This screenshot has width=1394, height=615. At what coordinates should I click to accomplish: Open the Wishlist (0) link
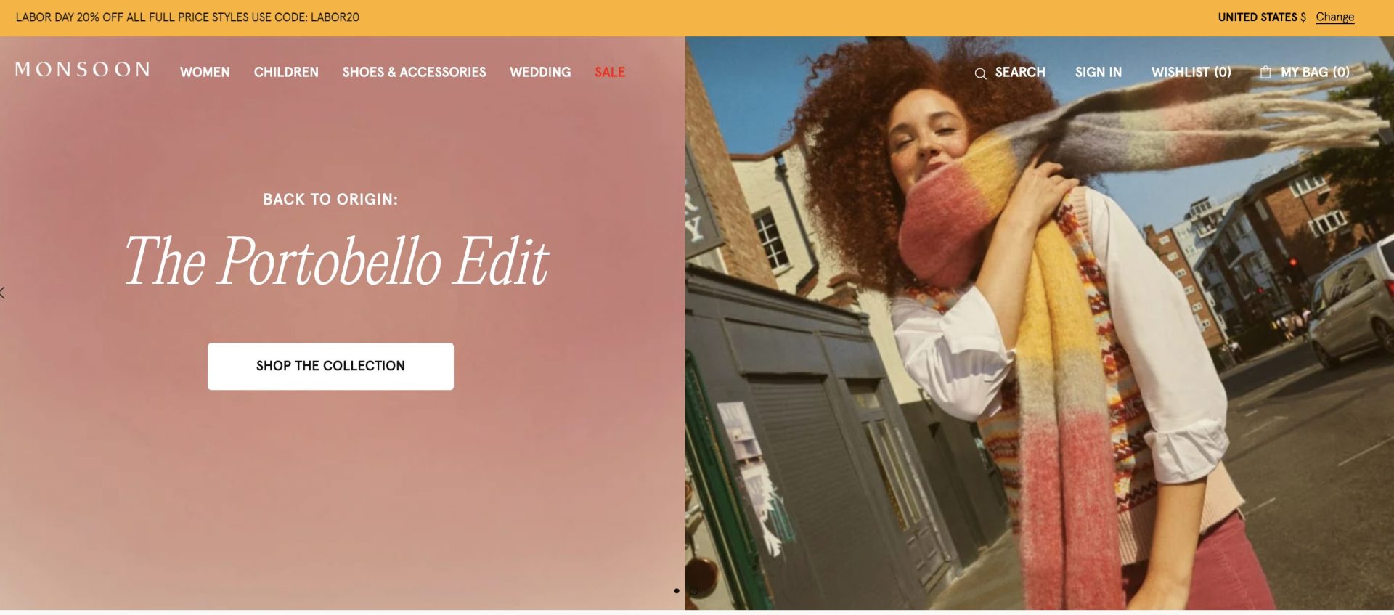pos(1191,72)
